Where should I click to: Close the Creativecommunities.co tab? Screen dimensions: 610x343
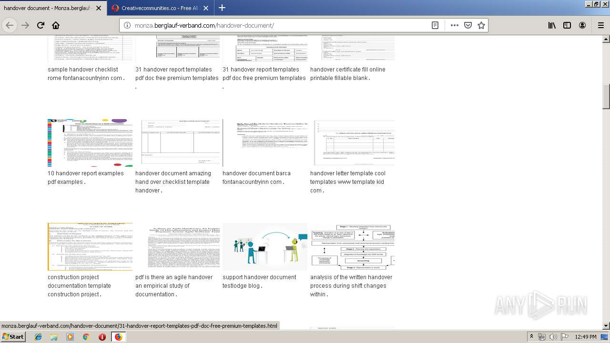206,8
